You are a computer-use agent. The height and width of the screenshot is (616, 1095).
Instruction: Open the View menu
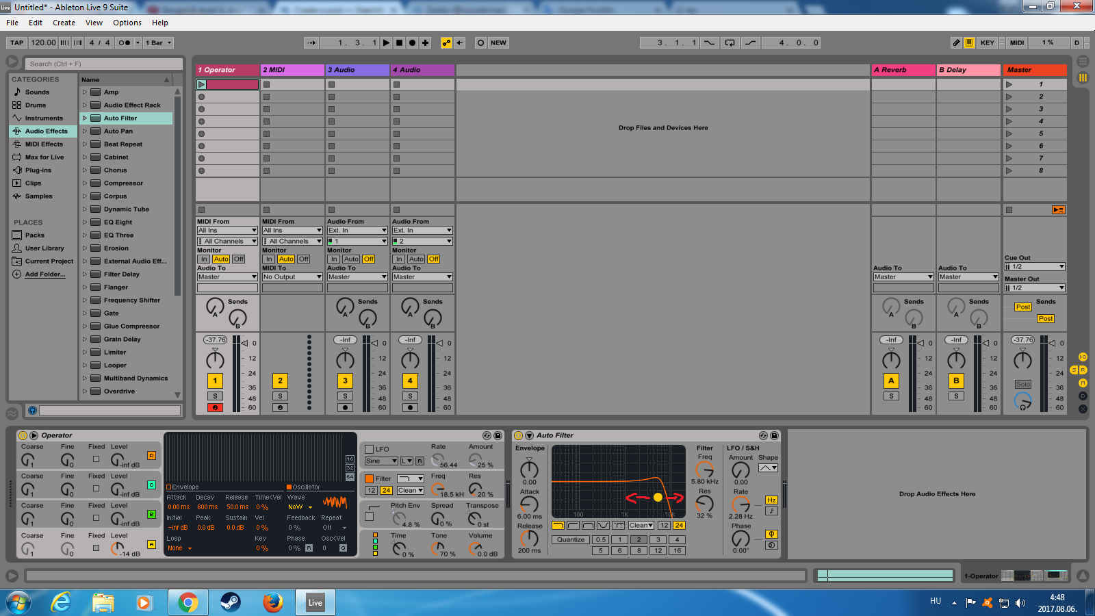[94, 23]
